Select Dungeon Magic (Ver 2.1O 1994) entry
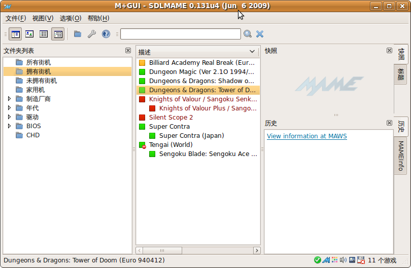Screen dimensions: 411x268 198,72
